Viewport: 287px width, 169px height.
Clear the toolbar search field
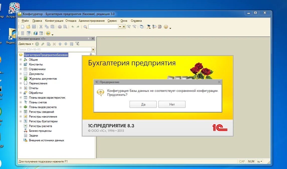(x=124, y=27)
